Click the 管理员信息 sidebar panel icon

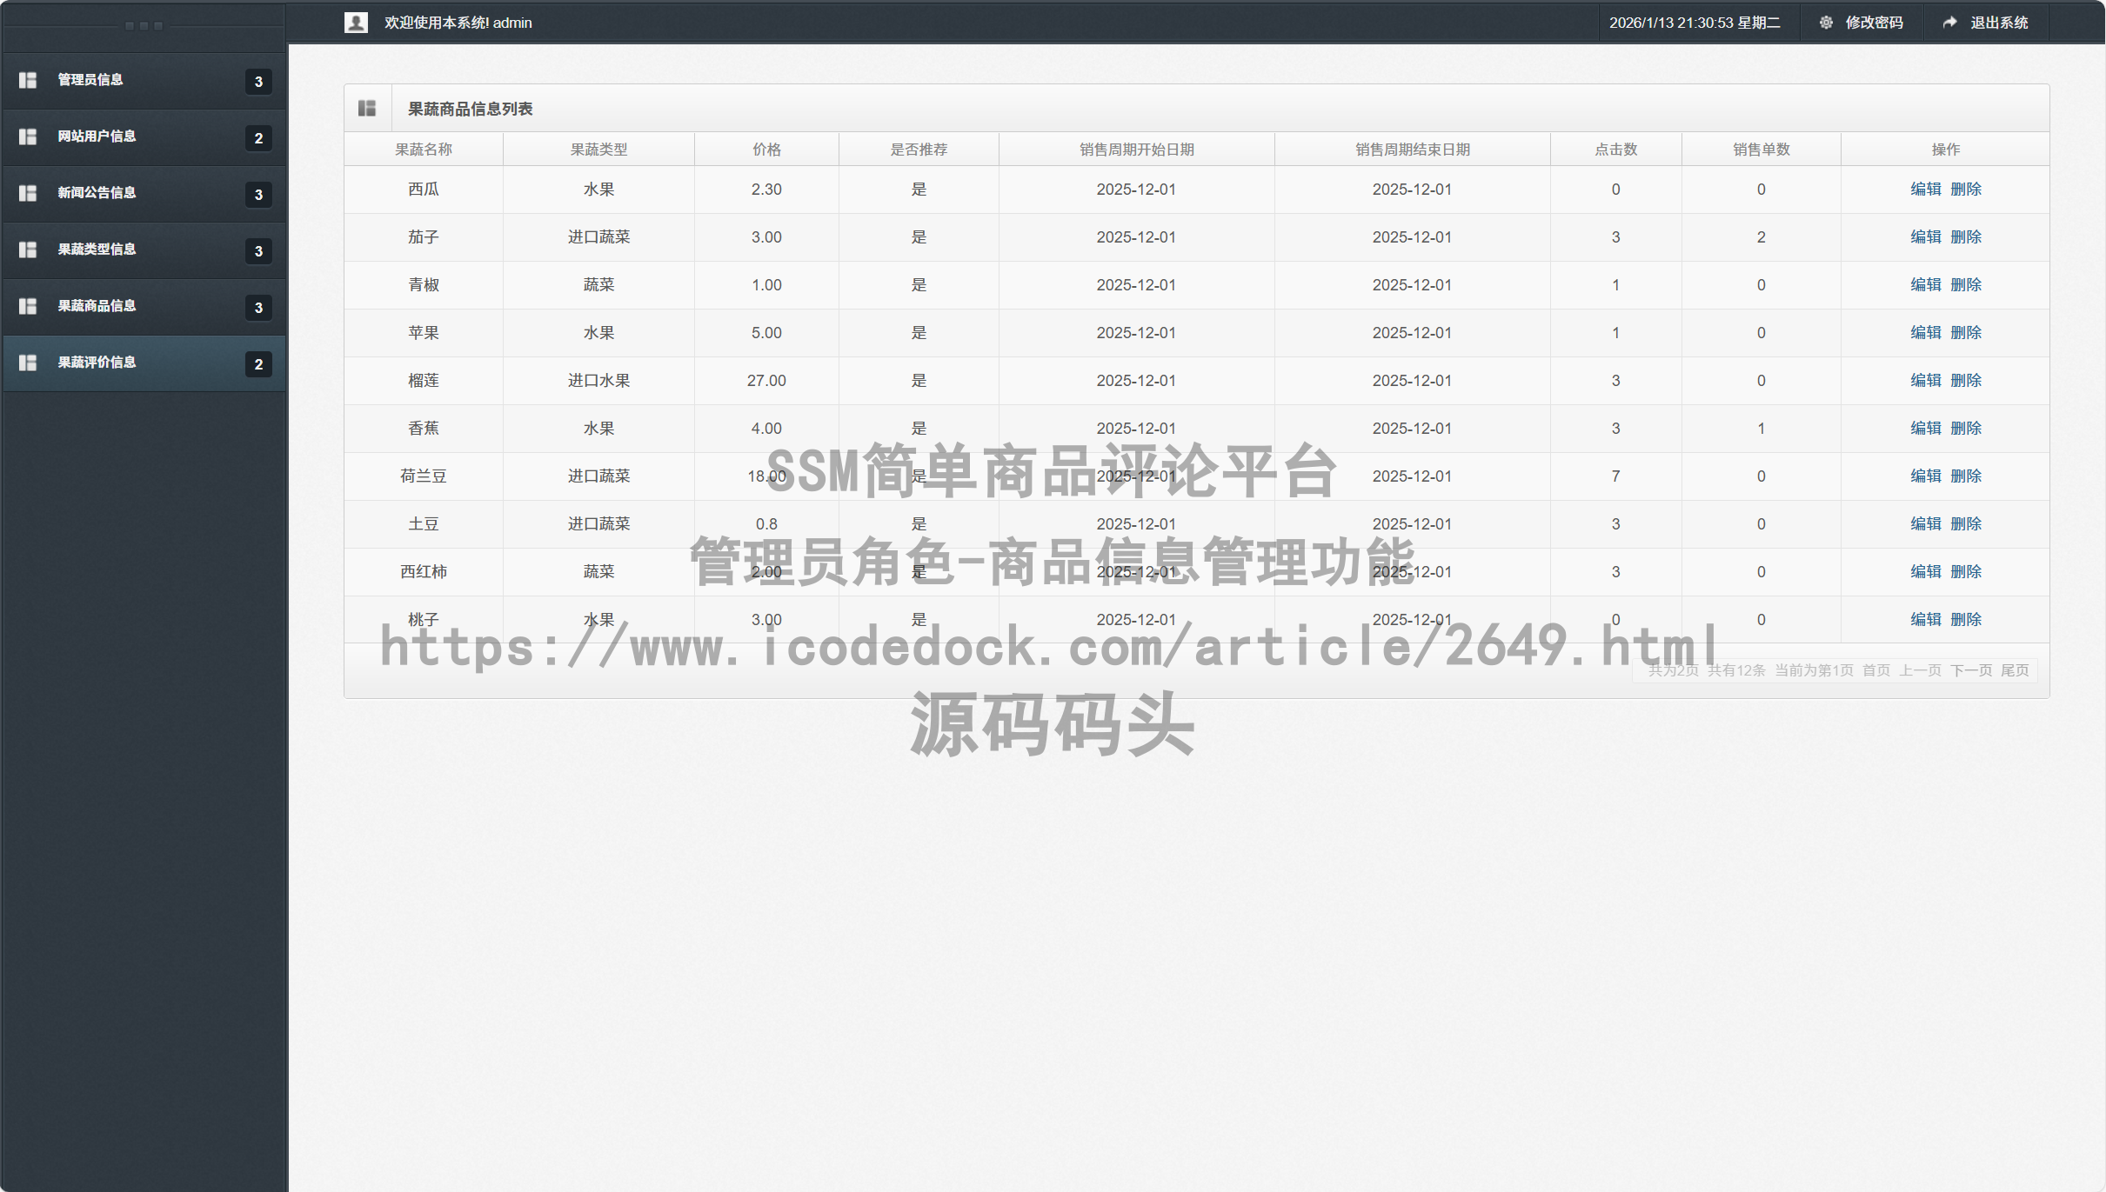pos(27,80)
